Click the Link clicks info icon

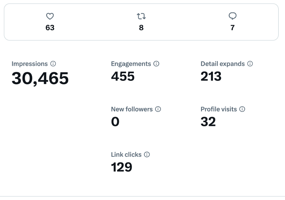pos(147,154)
